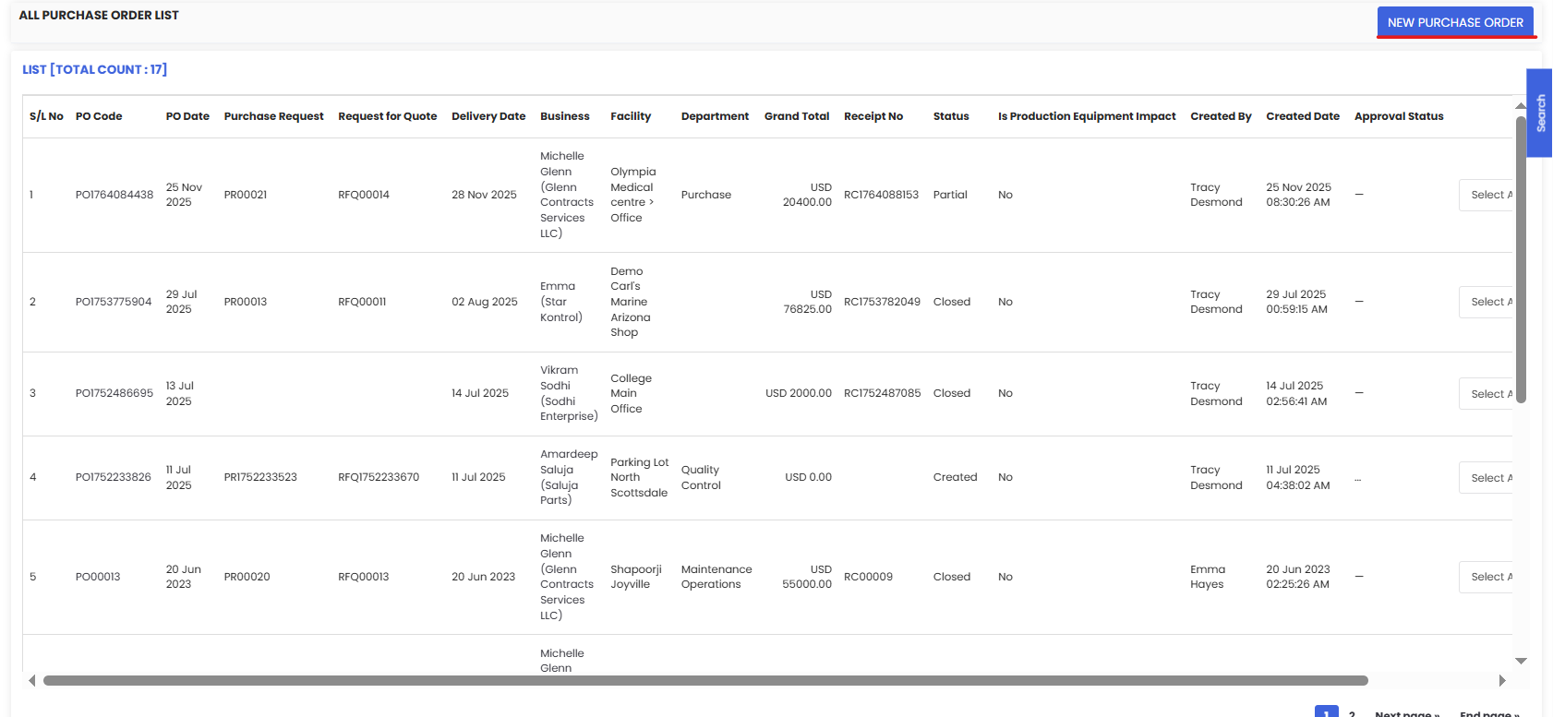Click receipt number RC00009

(x=868, y=577)
